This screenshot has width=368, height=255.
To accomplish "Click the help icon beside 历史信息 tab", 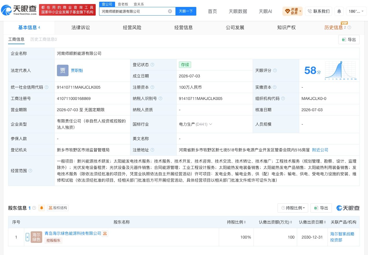I will (x=349, y=28).
